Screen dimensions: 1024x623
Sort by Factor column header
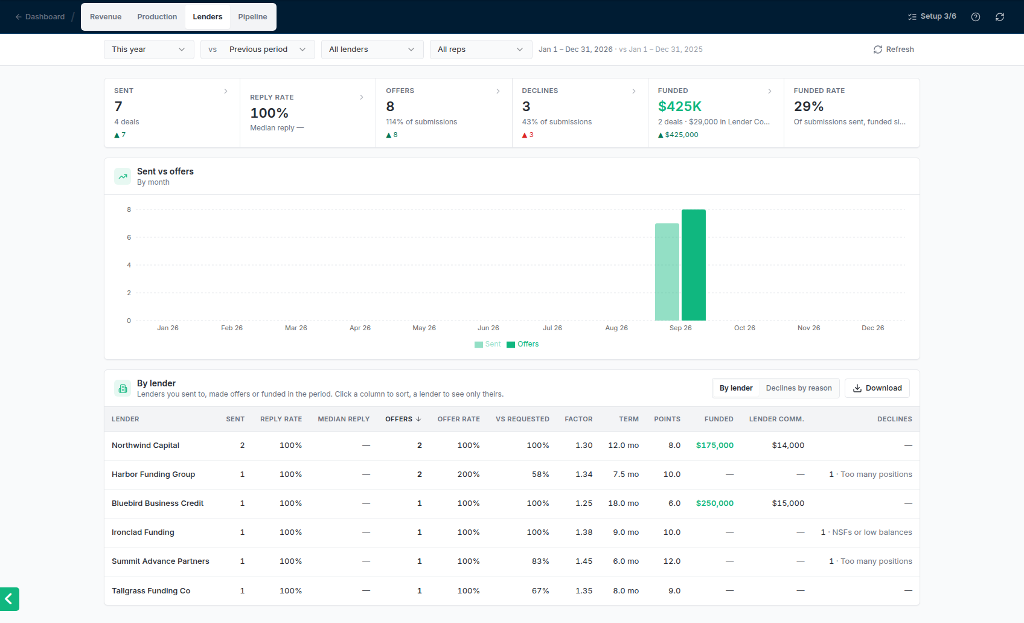tap(578, 419)
